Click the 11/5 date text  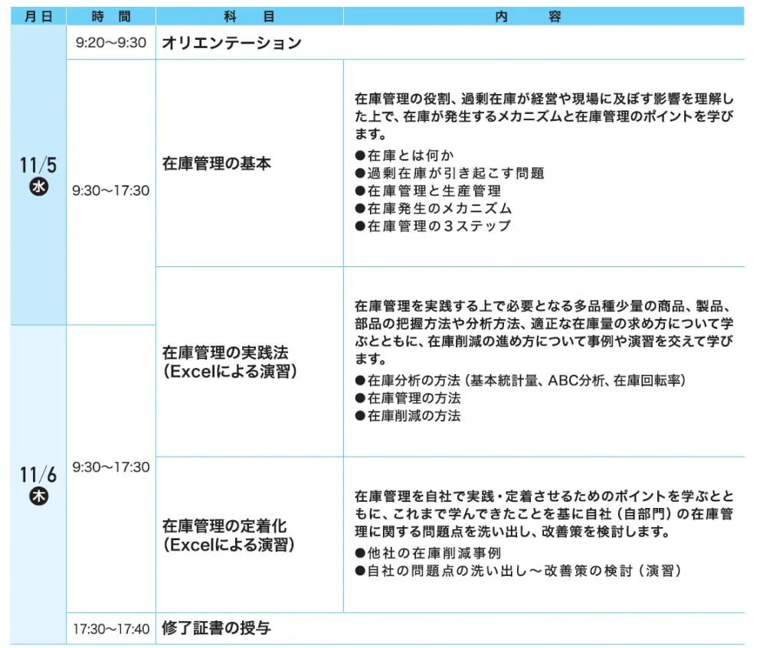click(x=38, y=166)
